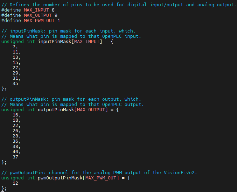Place cursor on output pin value 16
The height and width of the screenshot is (192, 237).
(15, 115)
